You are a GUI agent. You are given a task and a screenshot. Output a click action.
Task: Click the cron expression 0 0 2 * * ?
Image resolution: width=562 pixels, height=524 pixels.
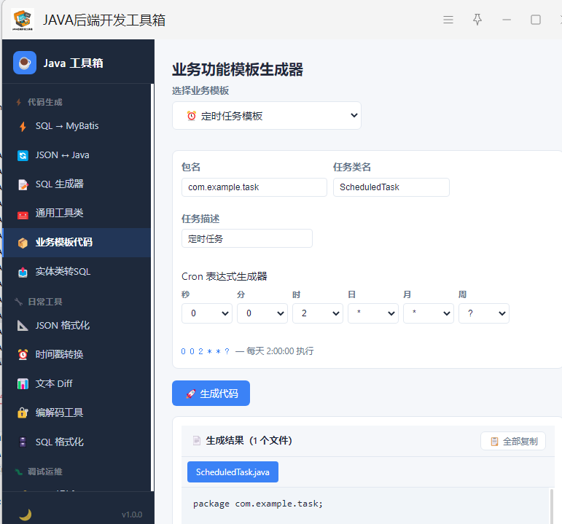point(205,351)
